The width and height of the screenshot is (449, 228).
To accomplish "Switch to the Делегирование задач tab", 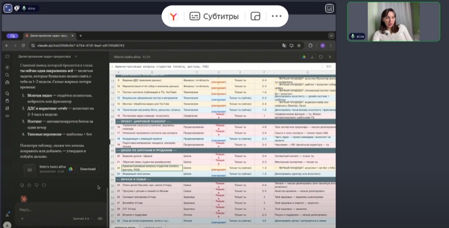I will [x=49, y=36].
